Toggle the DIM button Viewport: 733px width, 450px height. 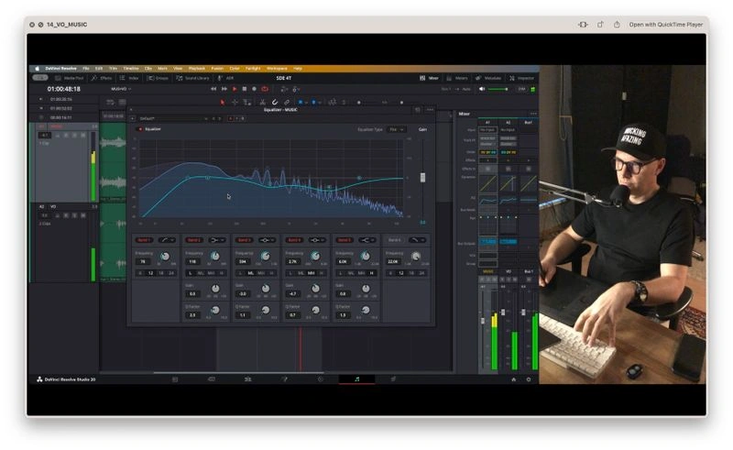[x=521, y=89]
